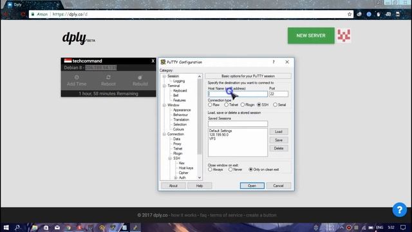Click the secure padlock icon in address bar

coord(33,14)
